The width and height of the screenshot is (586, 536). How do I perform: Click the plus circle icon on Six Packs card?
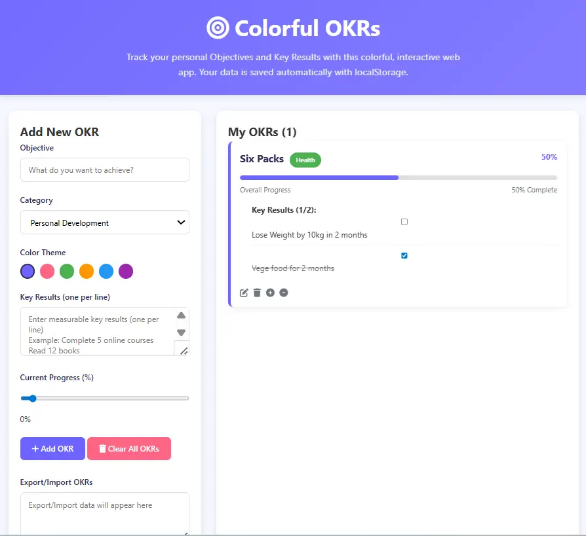270,293
